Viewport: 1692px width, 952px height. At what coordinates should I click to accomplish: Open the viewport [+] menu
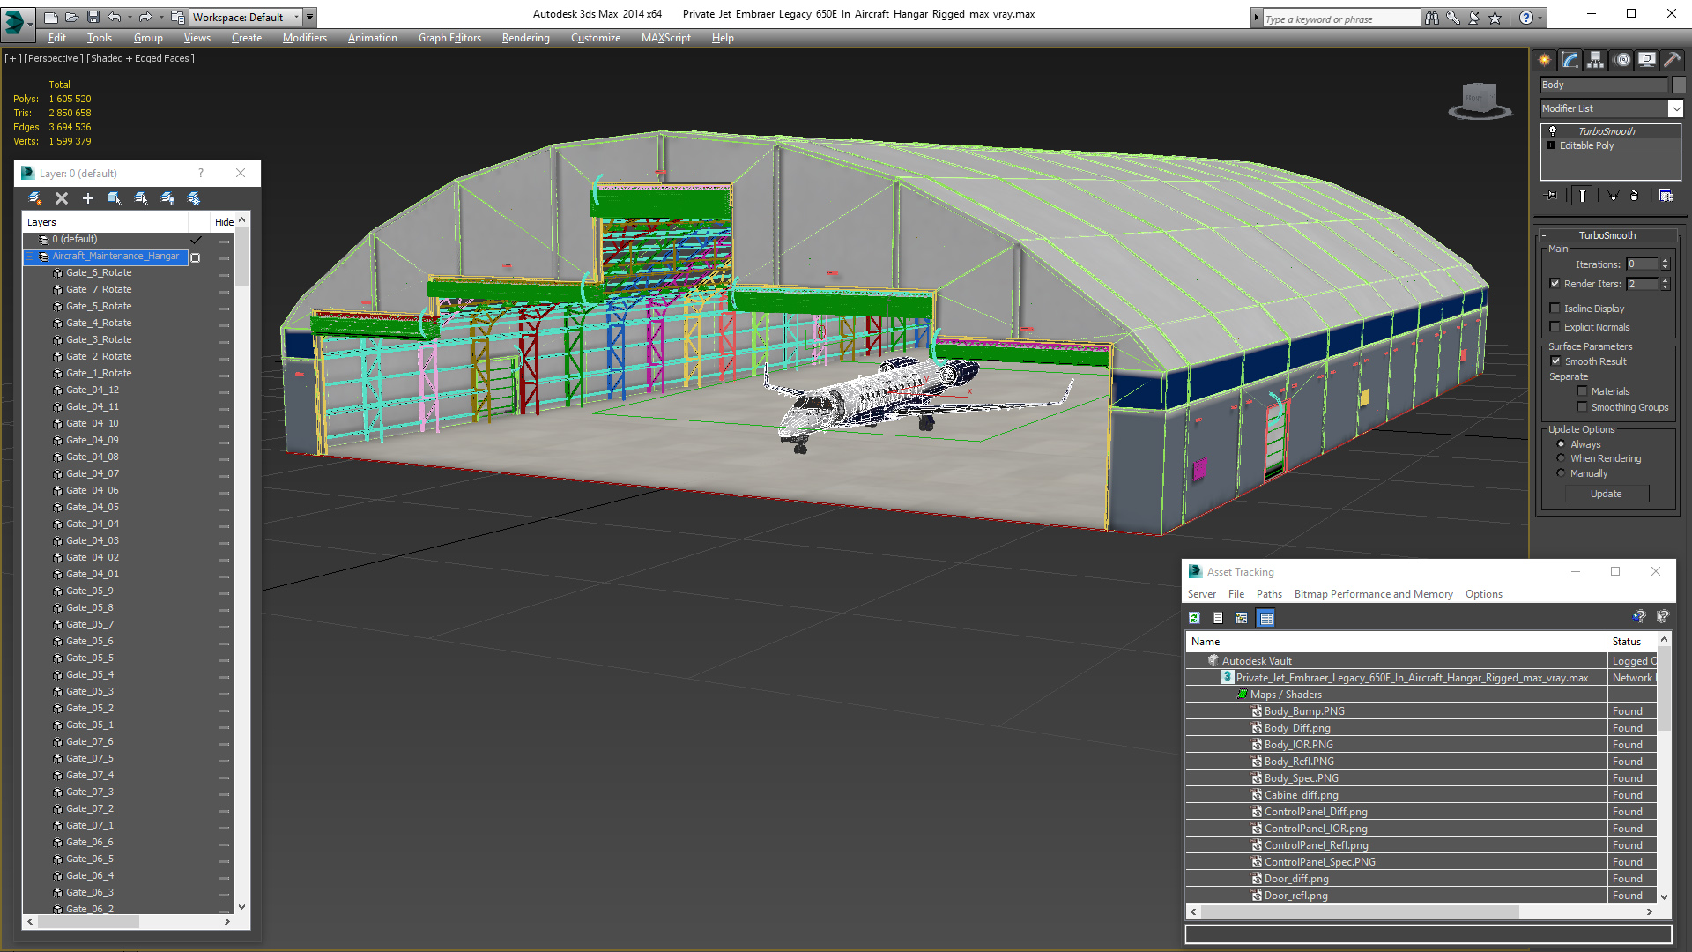[x=12, y=58]
